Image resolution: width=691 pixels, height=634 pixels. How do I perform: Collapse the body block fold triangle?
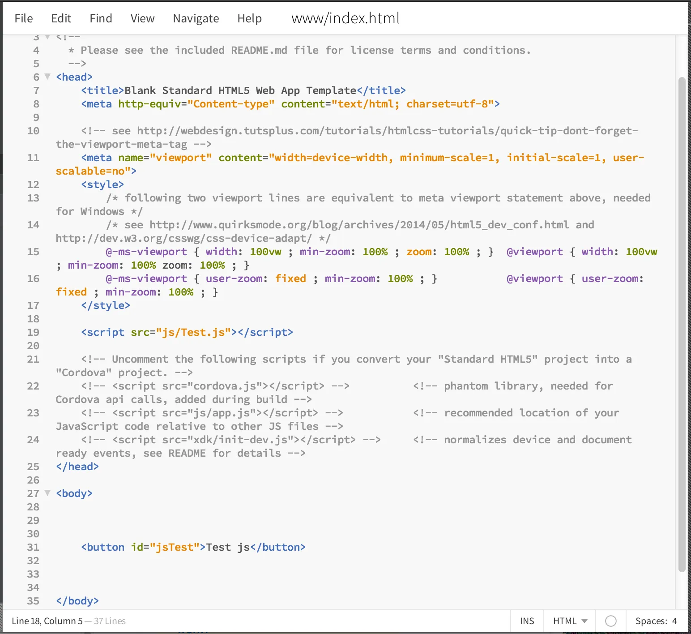tap(47, 493)
